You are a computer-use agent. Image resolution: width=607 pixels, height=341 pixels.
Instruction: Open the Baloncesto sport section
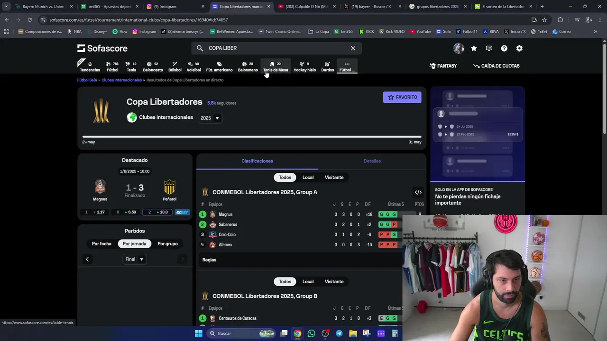[x=153, y=66]
